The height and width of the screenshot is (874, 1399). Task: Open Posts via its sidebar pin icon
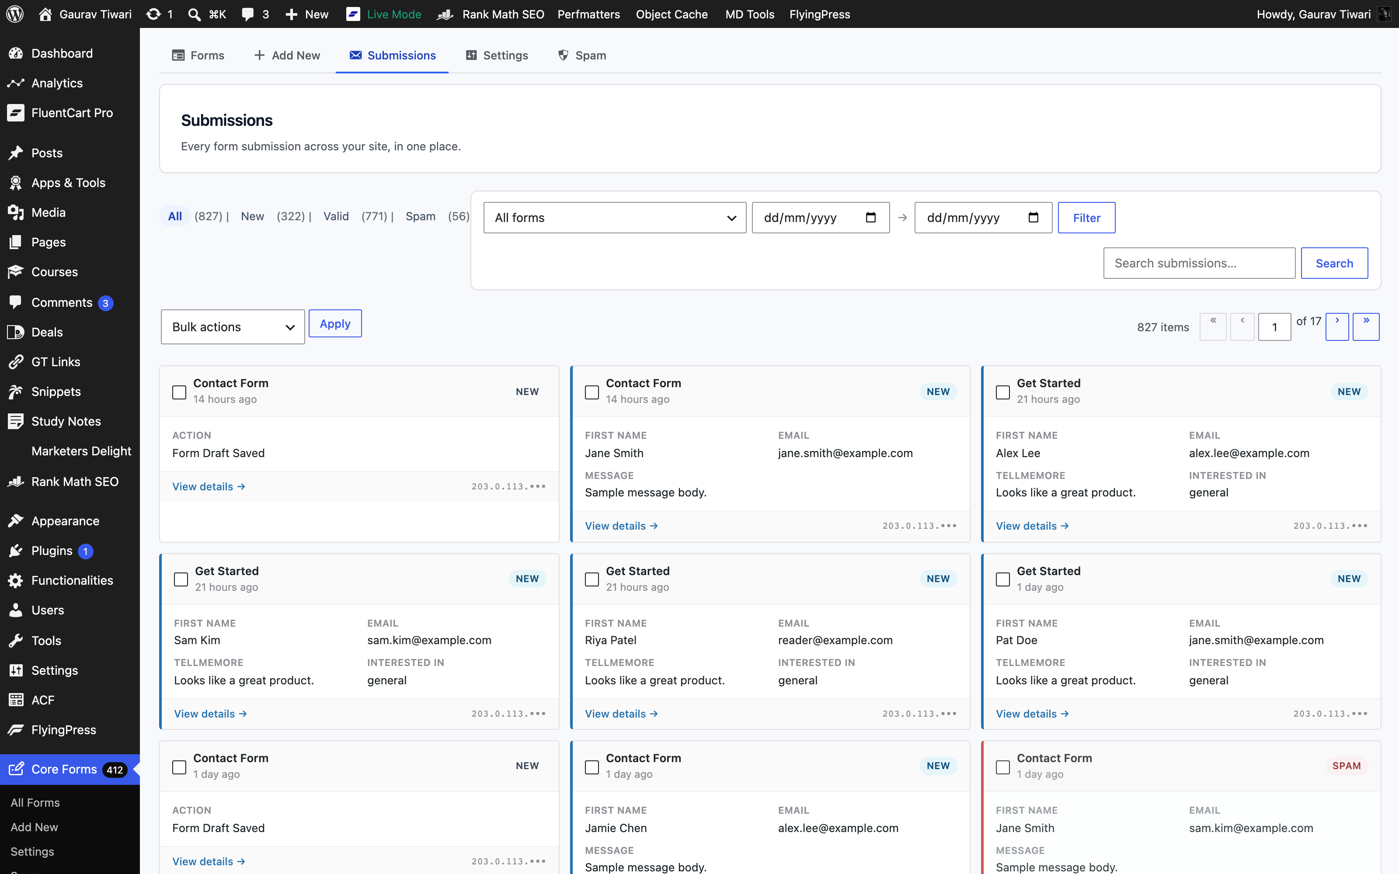pos(16,153)
